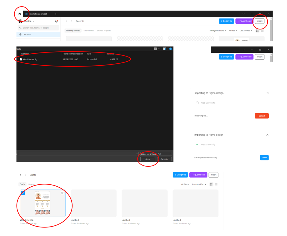Image resolution: width=287 pixels, height=236 pixels.
Task: Close the File imported successfully dialog
Action: (x=267, y=135)
